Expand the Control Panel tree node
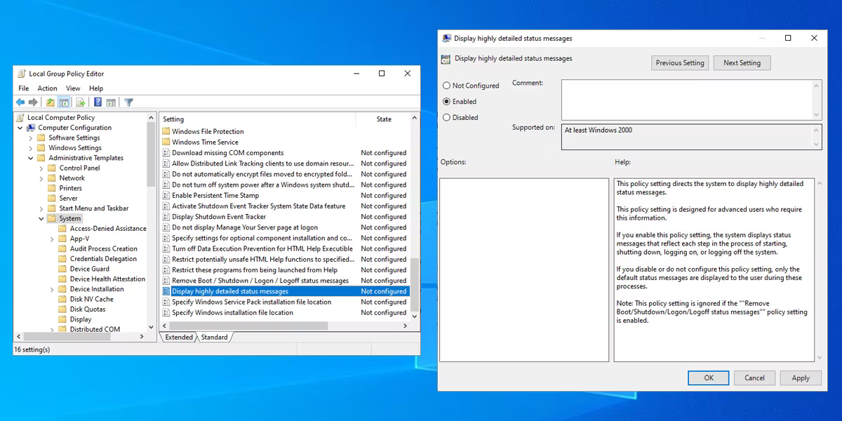This screenshot has width=842, height=421. (x=41, y=168)
